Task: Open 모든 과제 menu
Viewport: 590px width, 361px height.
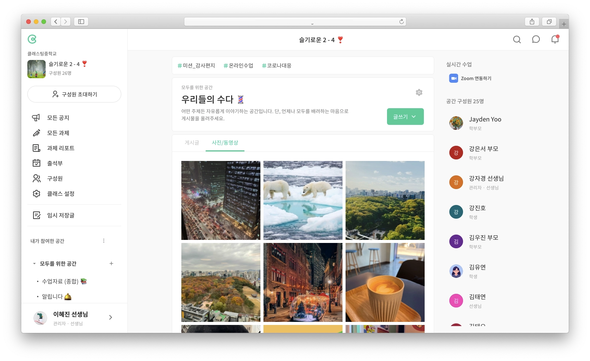Action: point(58,133)
